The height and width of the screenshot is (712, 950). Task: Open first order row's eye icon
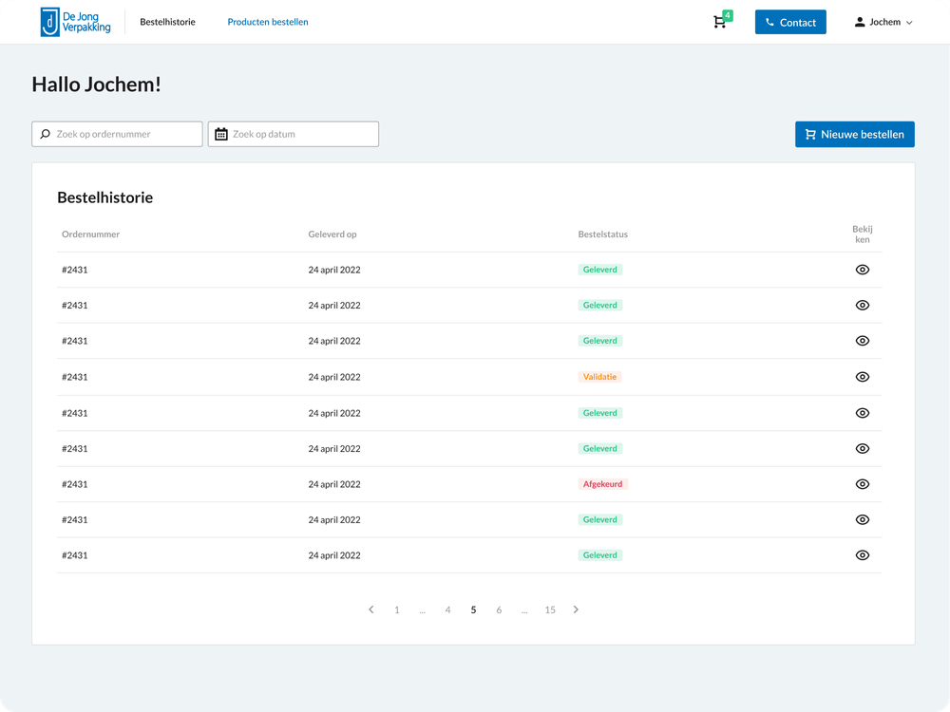(x=863, y=270)
